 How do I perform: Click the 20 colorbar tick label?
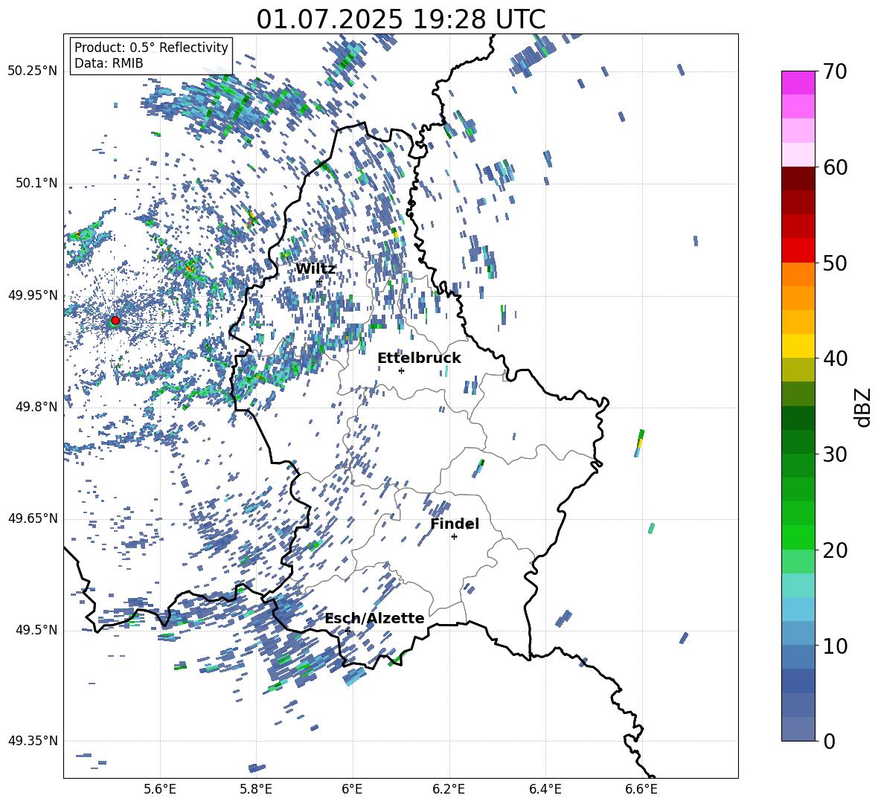[836, 550]
